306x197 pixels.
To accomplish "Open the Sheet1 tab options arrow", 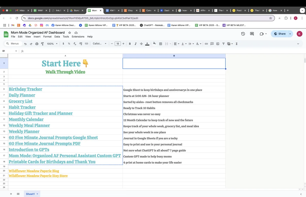I will pos(37,194).
